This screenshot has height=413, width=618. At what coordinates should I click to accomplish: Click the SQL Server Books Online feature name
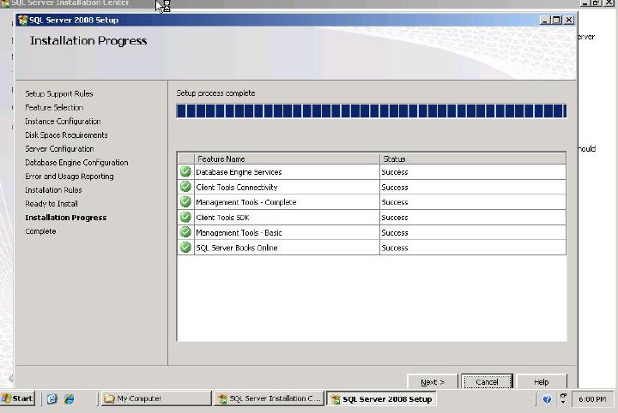(237, 248)
